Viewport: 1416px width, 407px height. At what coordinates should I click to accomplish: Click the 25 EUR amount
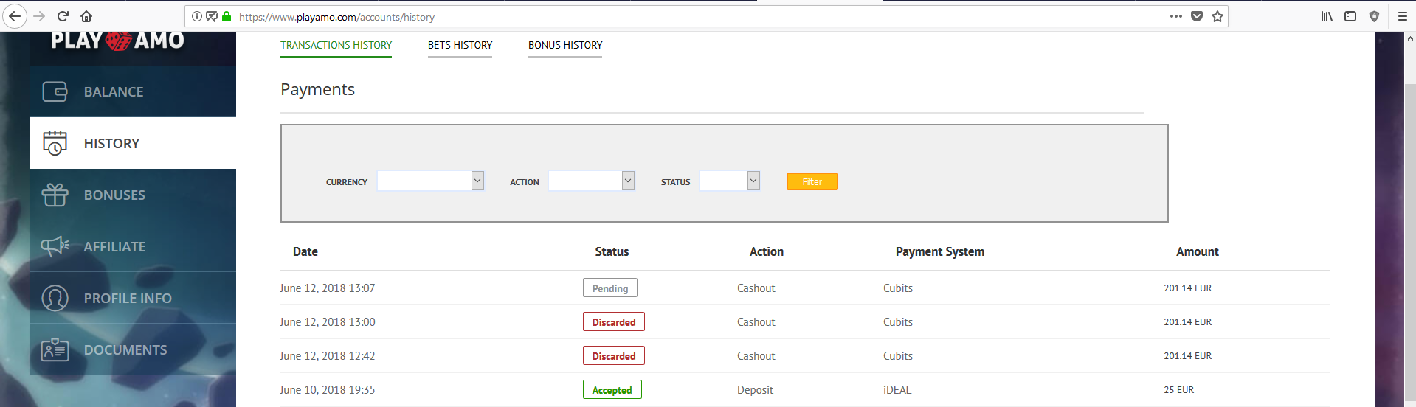coord(1179,390)
